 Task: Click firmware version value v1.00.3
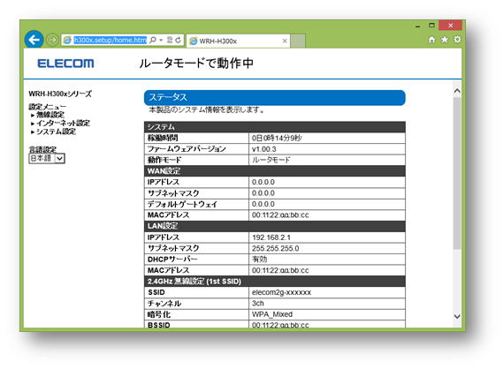coord(264,149)
